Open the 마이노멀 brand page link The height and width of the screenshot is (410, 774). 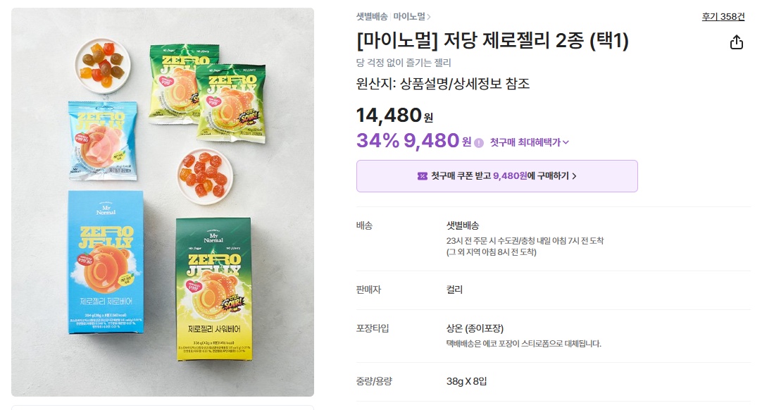[x=409, y=17]
